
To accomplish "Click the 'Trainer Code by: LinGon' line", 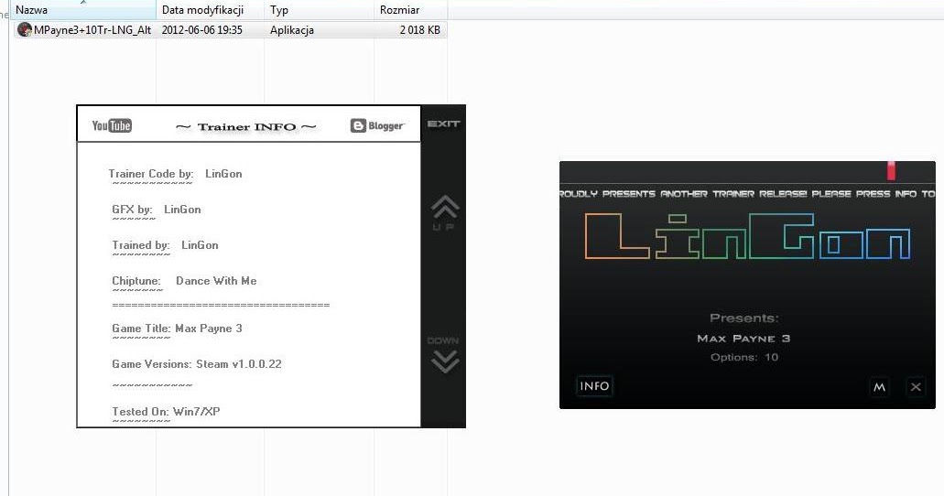I will [175, 174].
